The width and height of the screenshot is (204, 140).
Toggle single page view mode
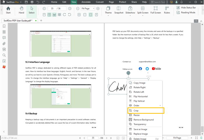pyautogui.click(x=44, y=15)
